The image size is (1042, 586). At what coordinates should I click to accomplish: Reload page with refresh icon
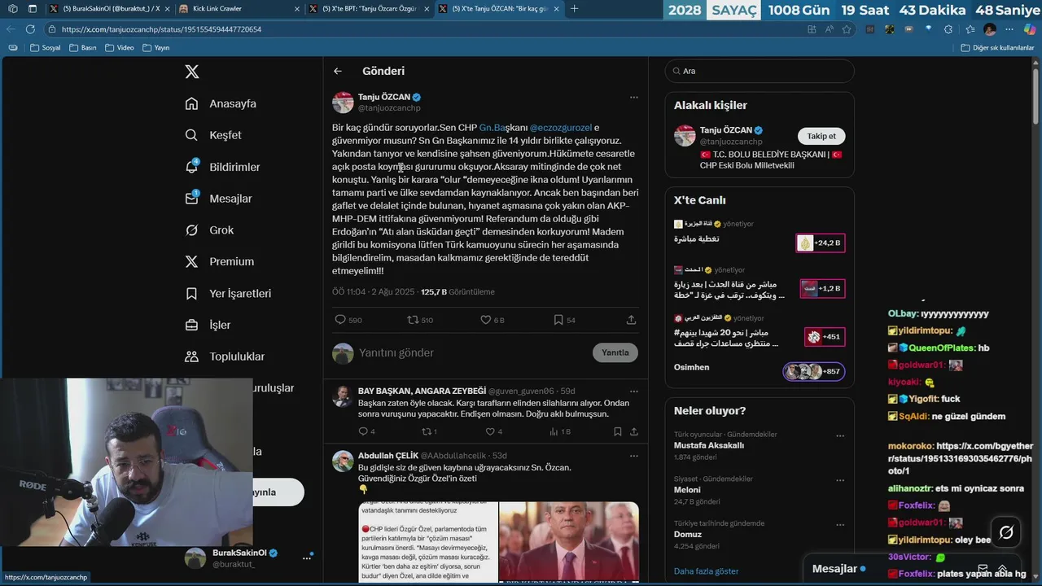pyautogui.click(x=30, y=29)
